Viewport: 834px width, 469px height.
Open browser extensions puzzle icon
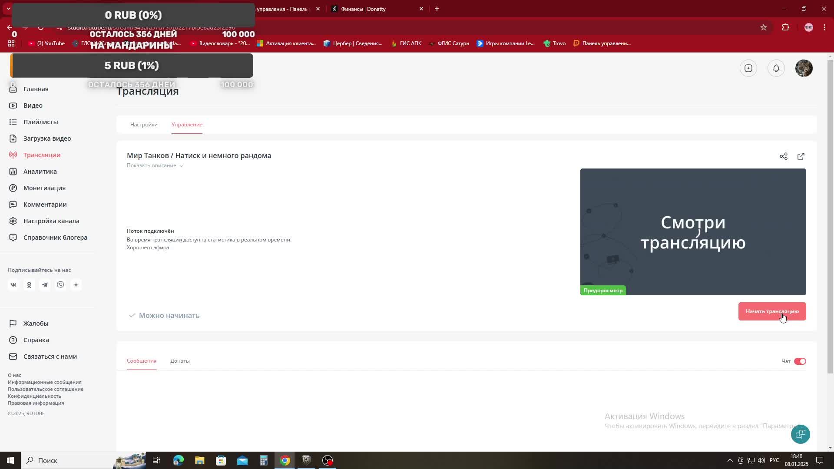pyautogui.click(x=785, y=27)
